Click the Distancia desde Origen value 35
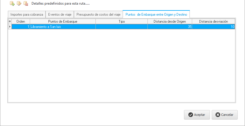Viewport: 245px width, 126px height. 170,27
